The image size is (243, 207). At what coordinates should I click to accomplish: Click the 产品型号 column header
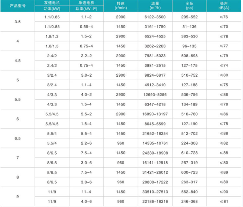coord(17,6)
